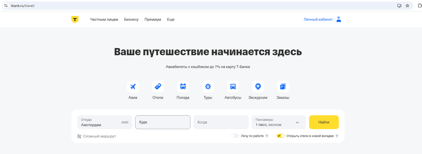Focus the Куда destination field

pyautogui.click(x=163, y=122)
